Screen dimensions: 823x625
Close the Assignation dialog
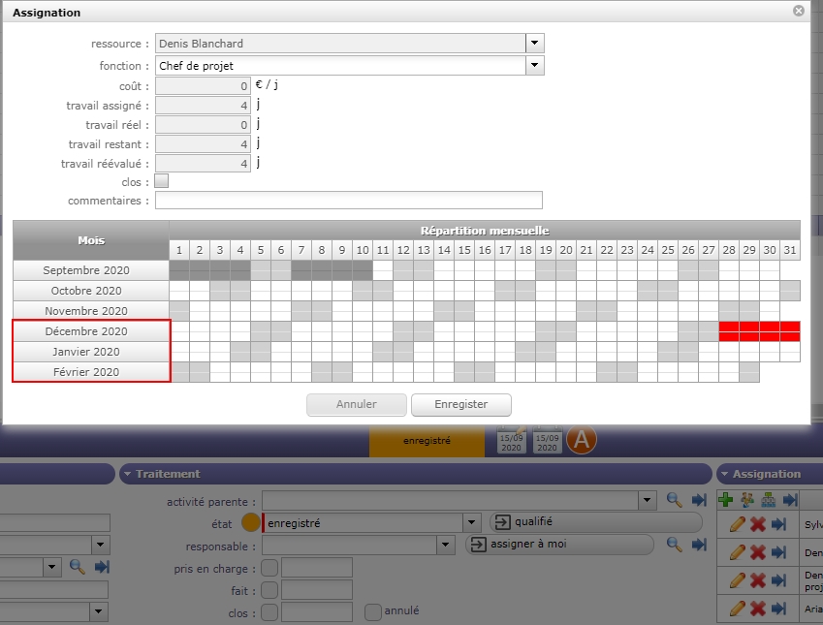tap(799, 11)
